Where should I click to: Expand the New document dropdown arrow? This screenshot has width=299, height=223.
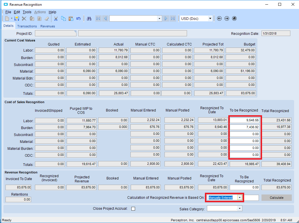click(12, 19)
